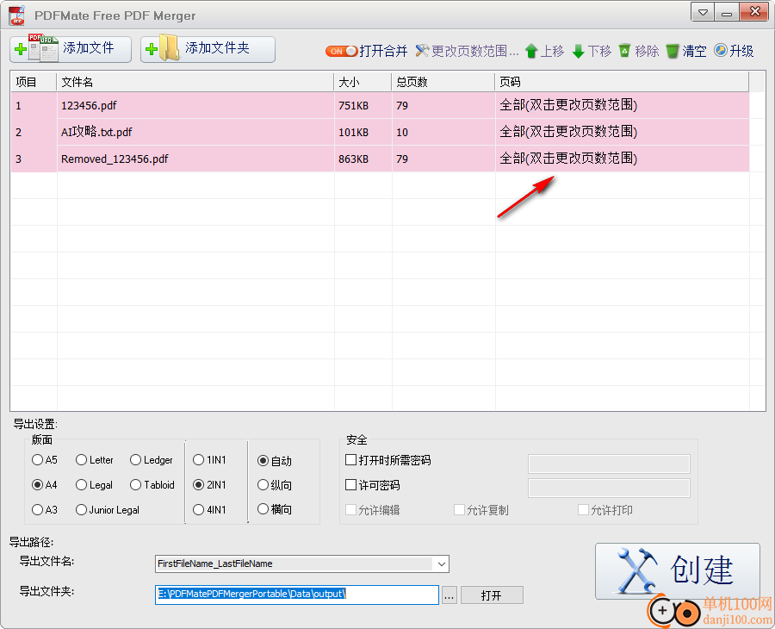Click the 创建 create button
Screen dimensions: 775x629
point(677,570)
